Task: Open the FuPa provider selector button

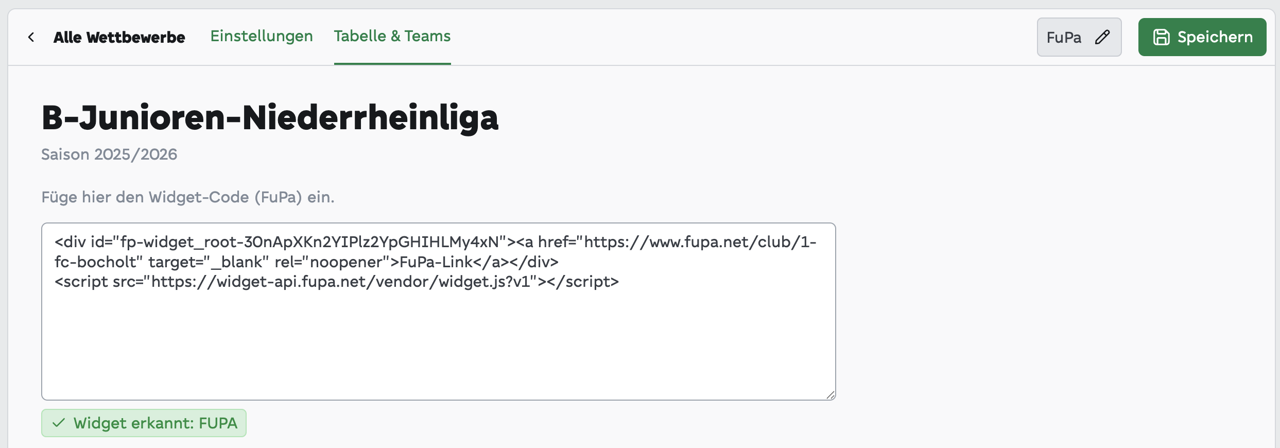Action: [x=1079, y=37]
